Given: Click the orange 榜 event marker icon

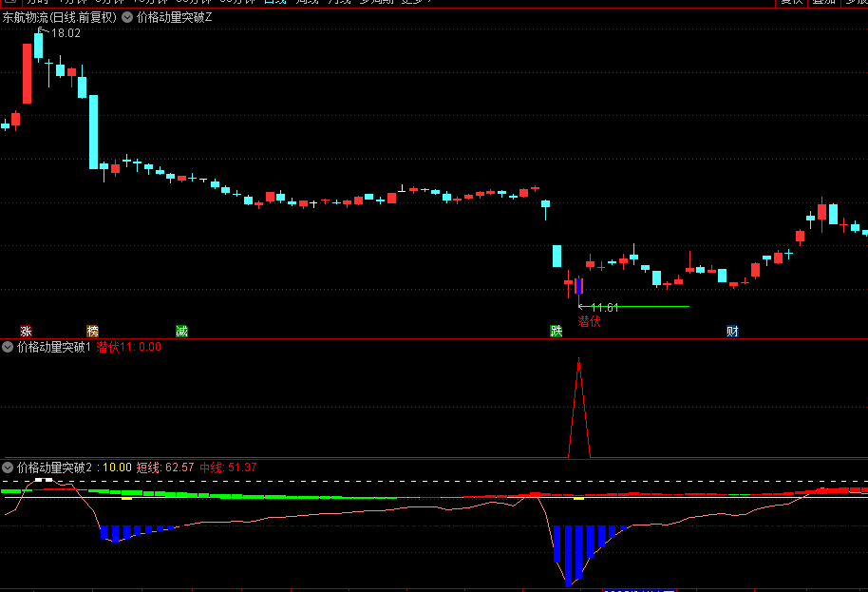Looking at the screenshot, I should coord(92,332).
